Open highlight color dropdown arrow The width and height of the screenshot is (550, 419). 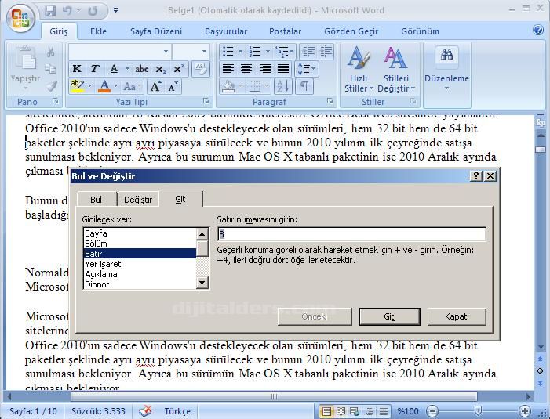(x=89, y=86)
